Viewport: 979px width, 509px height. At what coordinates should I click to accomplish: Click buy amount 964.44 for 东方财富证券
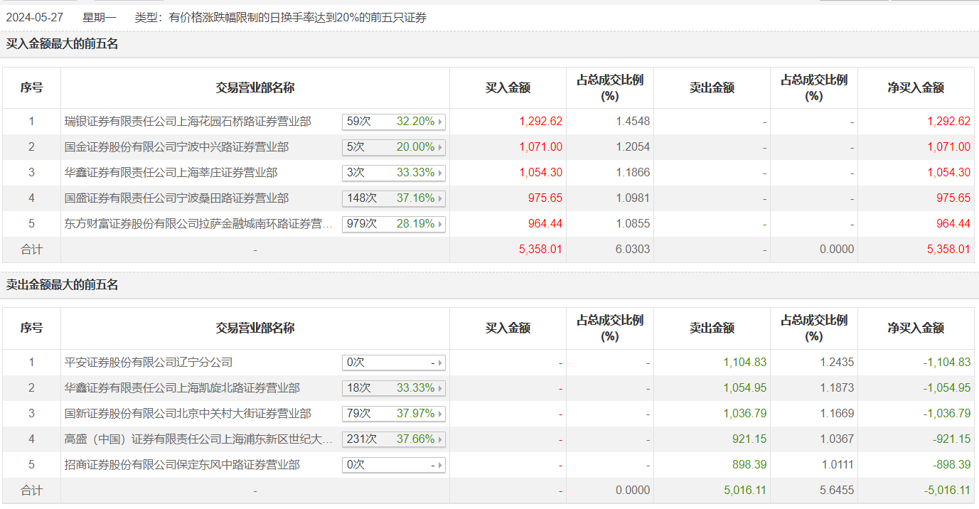click(546, 224)
